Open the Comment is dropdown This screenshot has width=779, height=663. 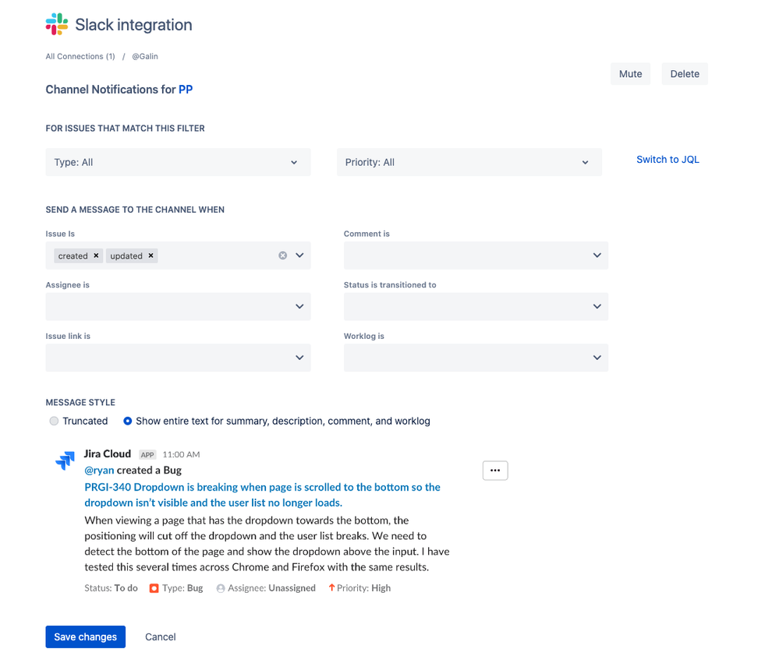(476, 256)
